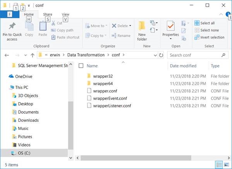Click the Paste clipboard icon
This screenshot has width=232, height=169.
coord(43,26)
